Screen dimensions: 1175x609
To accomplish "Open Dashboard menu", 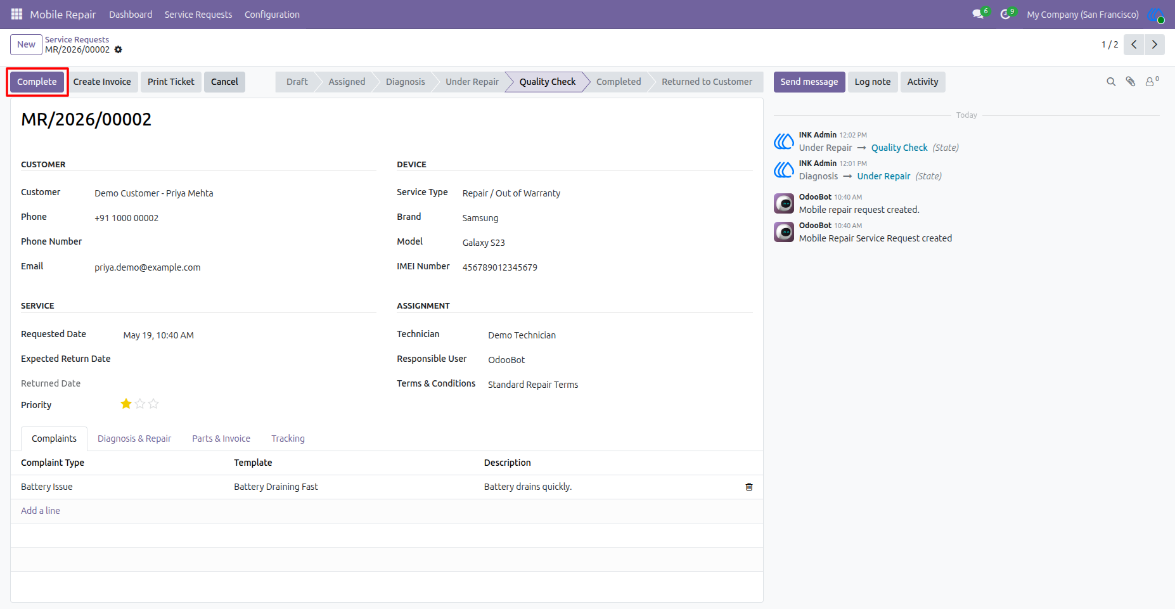I will point(131,15).
